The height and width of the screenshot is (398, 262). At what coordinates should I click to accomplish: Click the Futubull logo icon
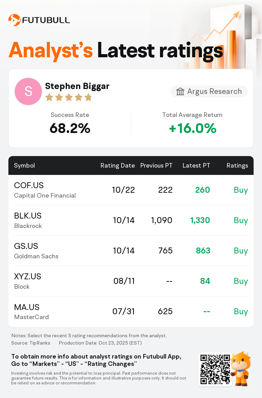[14, 20]
